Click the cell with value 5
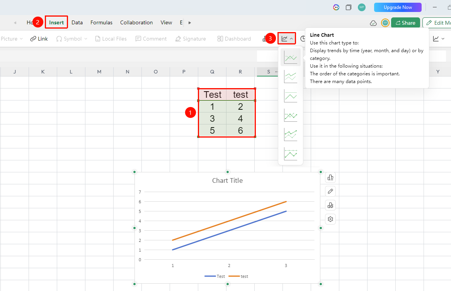Image resolution: width=451 pixels, height=291 pixels. coord(212,131)
